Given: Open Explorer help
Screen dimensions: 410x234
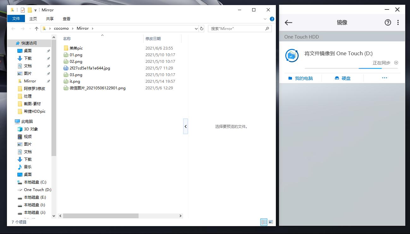Looking at the screenshot, I should (x=272, y=19).
